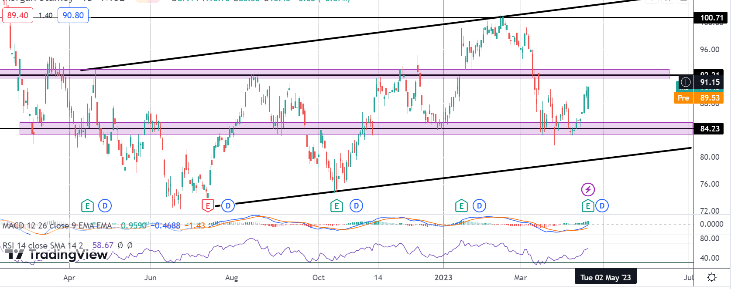
Task: Click the 91.15 crosshair price label
Action: 710,82
